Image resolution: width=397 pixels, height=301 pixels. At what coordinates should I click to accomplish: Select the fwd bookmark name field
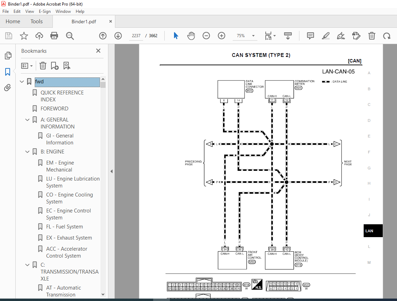pyautogui.click(x=67, y=82)
